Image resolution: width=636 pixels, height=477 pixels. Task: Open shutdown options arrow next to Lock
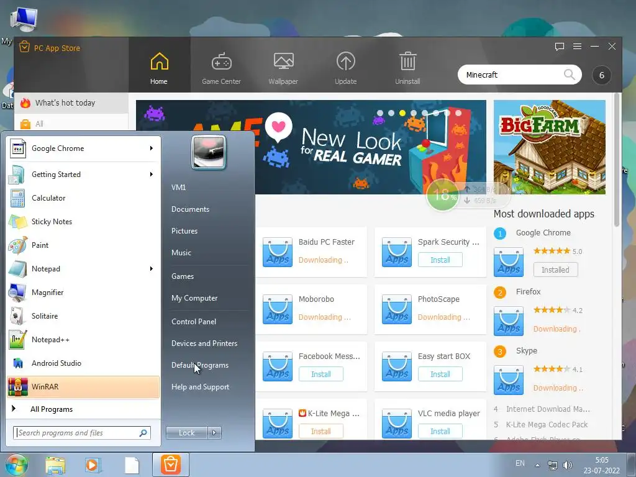pyautogui.click(x=214, y=433)
